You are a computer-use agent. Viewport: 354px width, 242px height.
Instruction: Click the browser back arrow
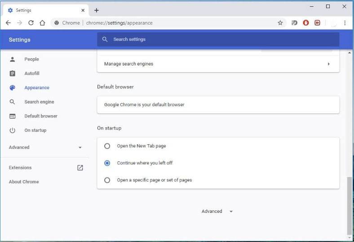coord(8,23)
